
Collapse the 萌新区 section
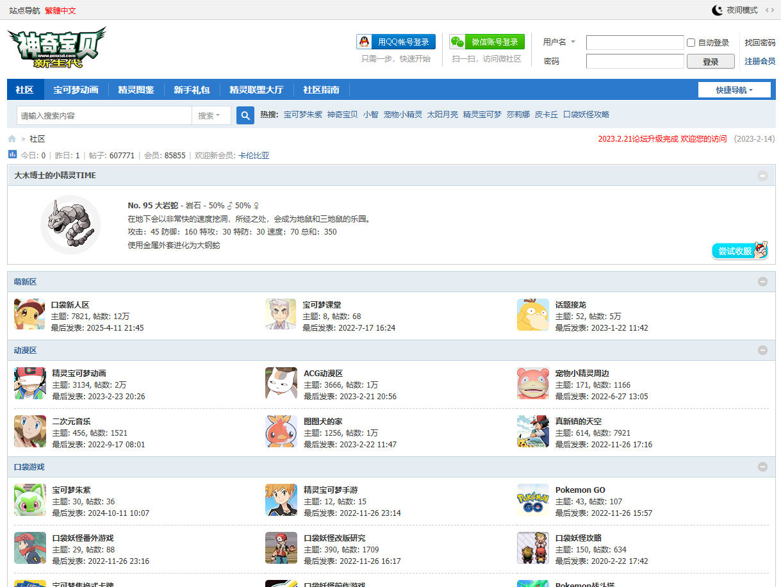762,281
